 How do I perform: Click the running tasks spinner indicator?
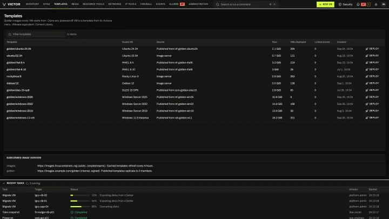coord(33,183)
